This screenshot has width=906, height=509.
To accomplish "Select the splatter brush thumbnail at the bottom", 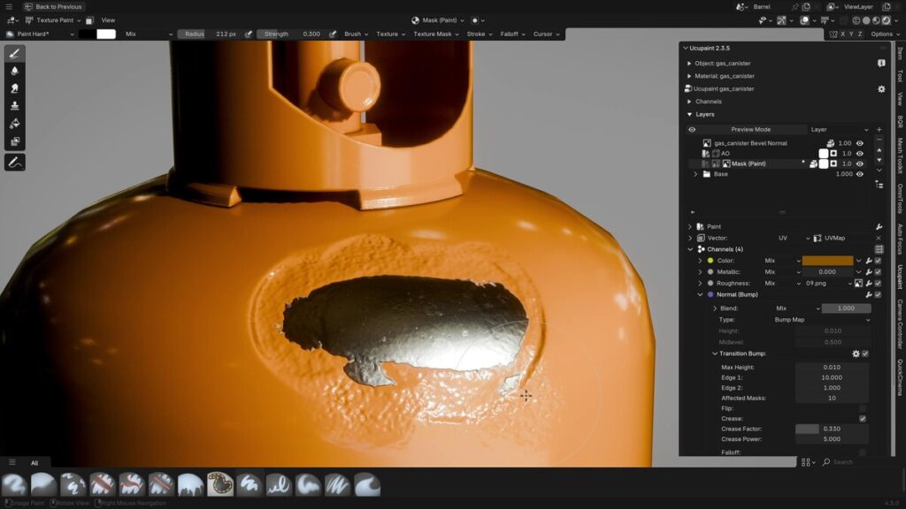I will tap(74, 483).
